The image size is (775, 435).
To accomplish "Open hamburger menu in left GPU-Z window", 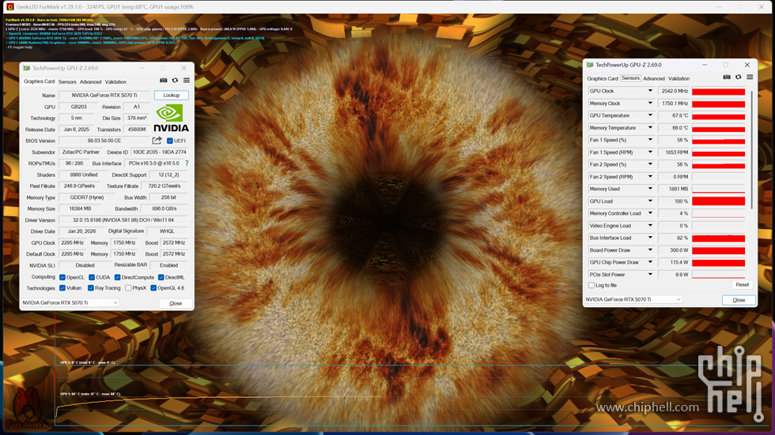I will (x=187, y=80).
